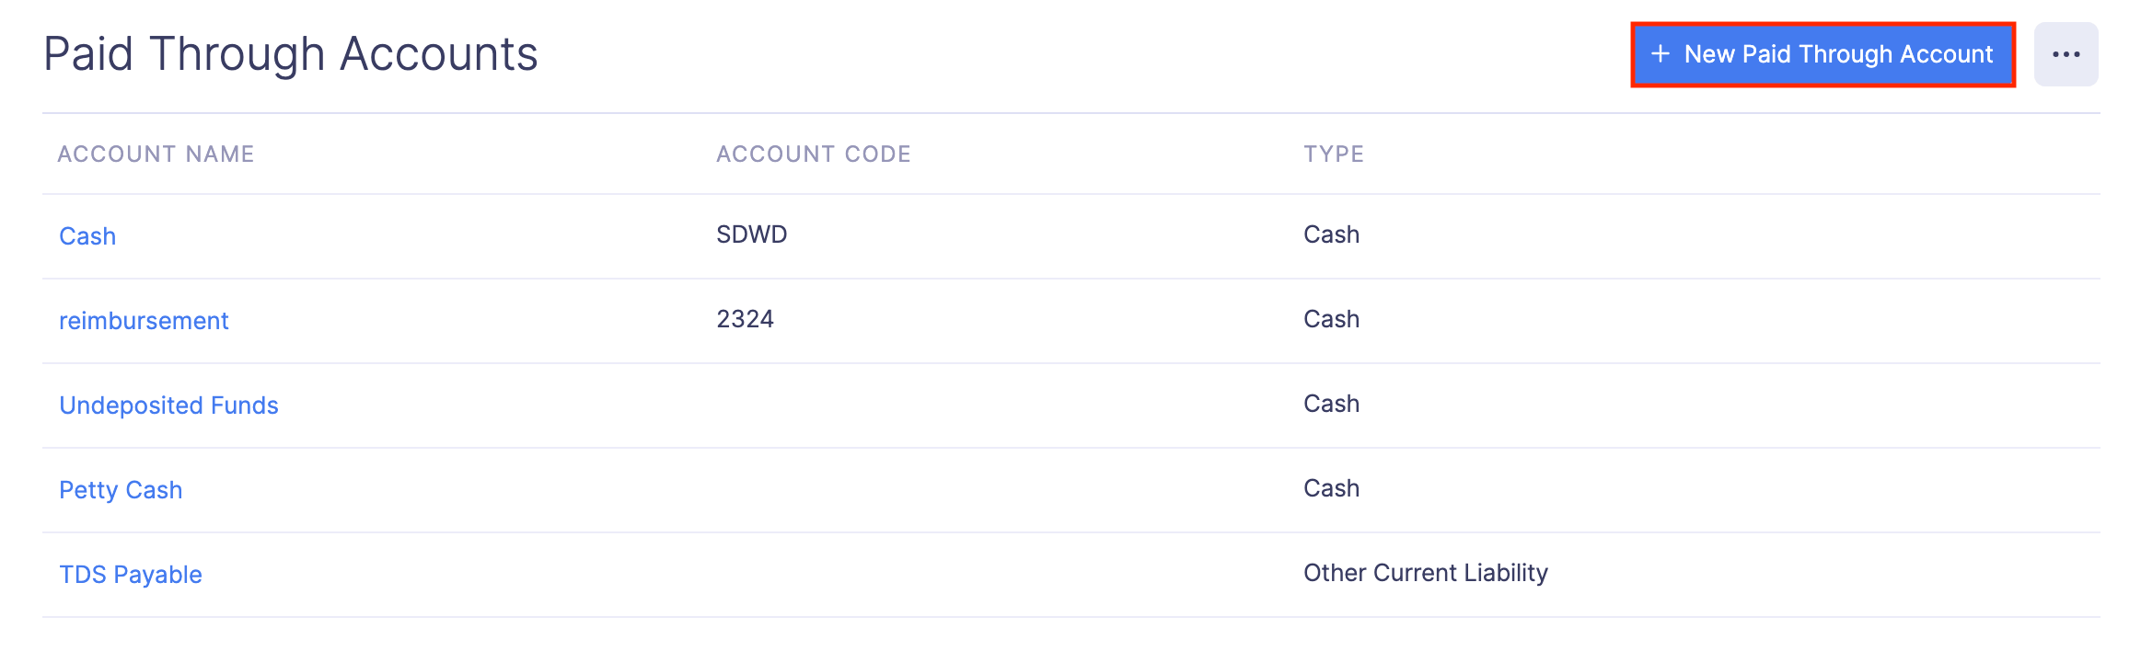The height and width of the screenshot is (651, 2141).
Task: Sort by Type column header
Action: (1334, 154)
